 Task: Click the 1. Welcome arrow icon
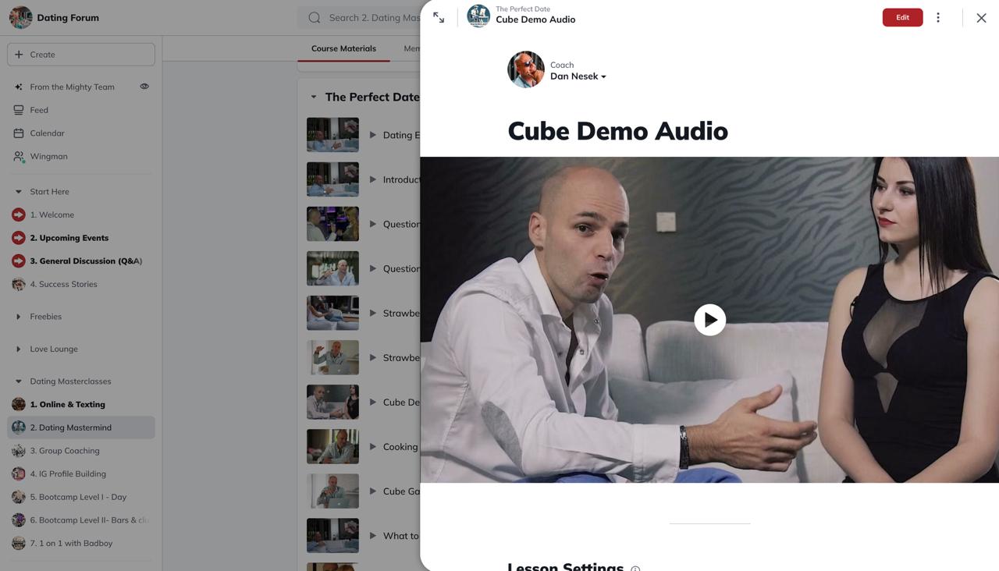click(19, 215)
